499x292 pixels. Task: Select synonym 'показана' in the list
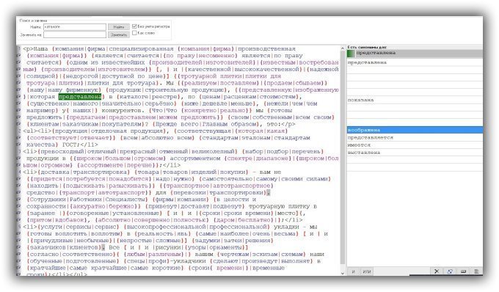(x=415, y=100)
